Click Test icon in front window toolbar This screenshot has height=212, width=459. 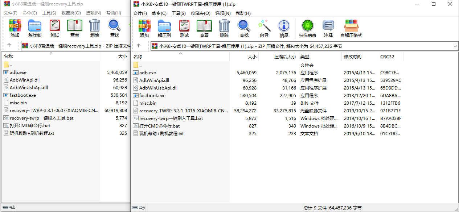coord(184,29)
